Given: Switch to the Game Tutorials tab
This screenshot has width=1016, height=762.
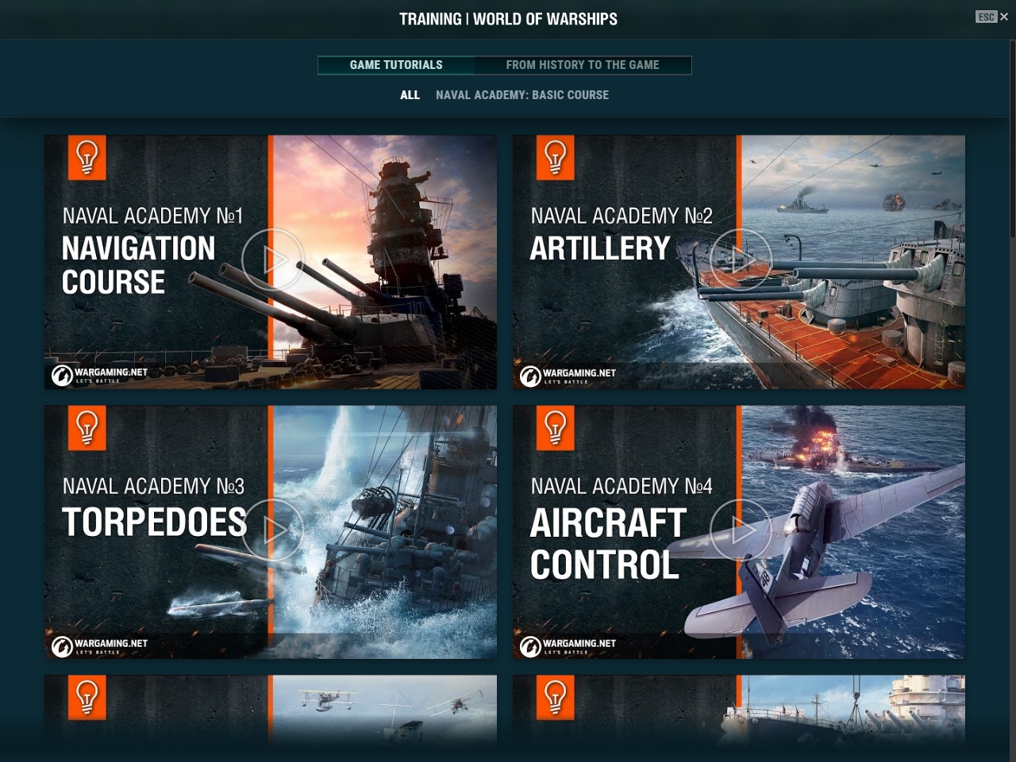Looking at the screenshot, I should [x=396, y=65].
